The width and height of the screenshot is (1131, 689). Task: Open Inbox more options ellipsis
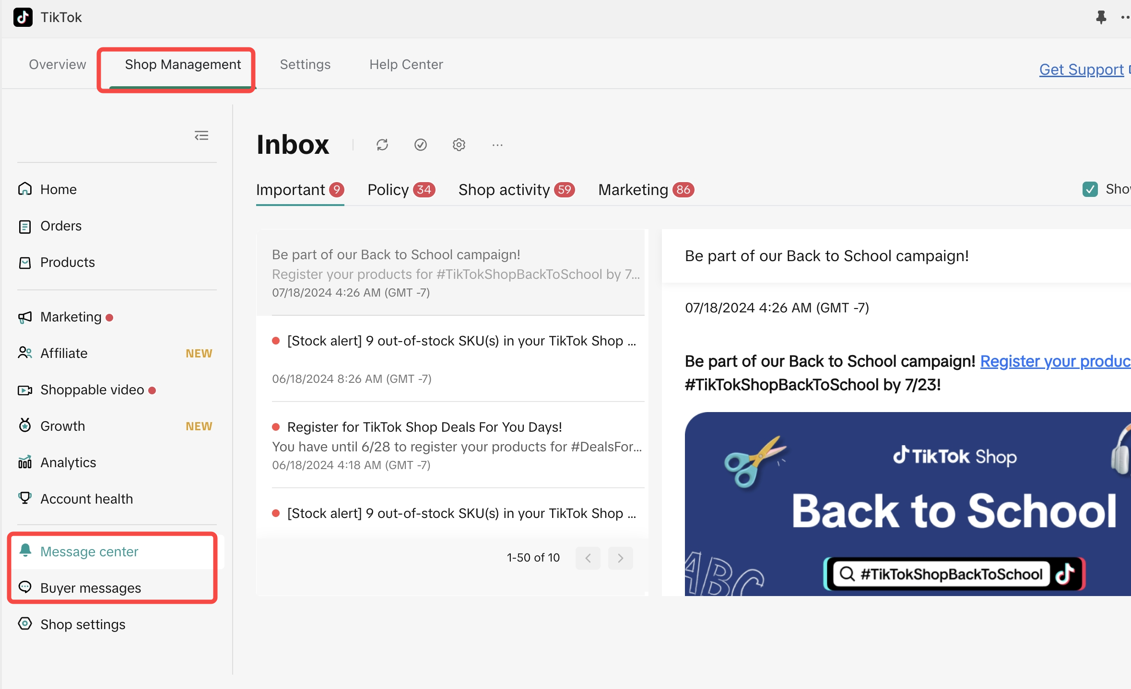click(x=497, y=145)
